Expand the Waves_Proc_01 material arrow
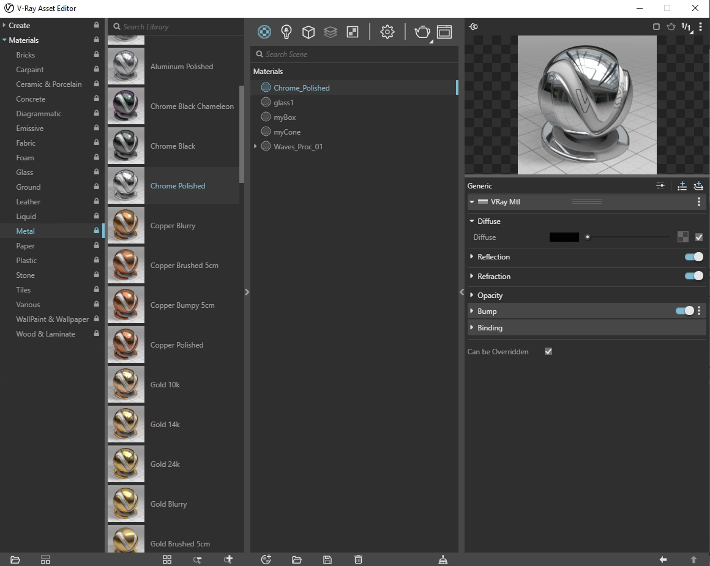 click(255, 146)
